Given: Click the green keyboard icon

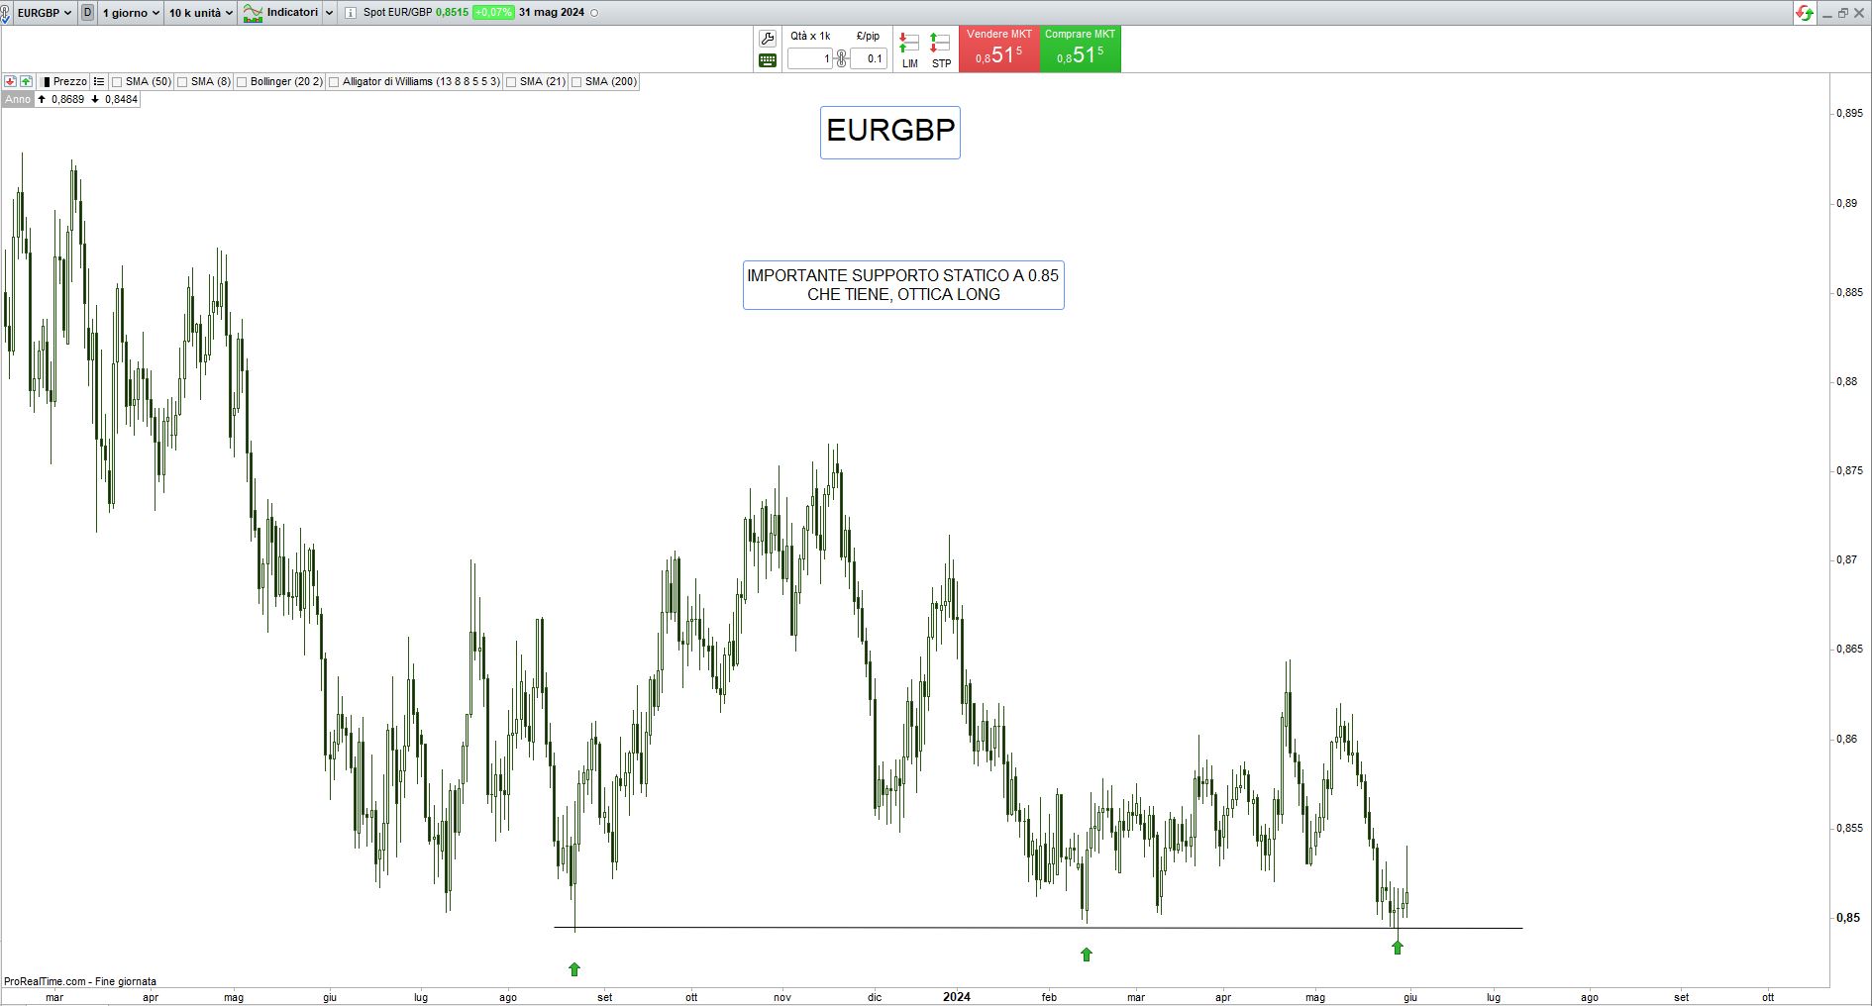Looking at the screenshot, I should (768, 60).
